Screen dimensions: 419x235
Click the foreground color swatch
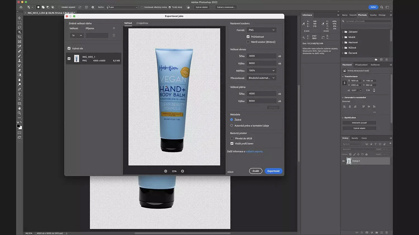pyautogui.click(x=18, y=126)
